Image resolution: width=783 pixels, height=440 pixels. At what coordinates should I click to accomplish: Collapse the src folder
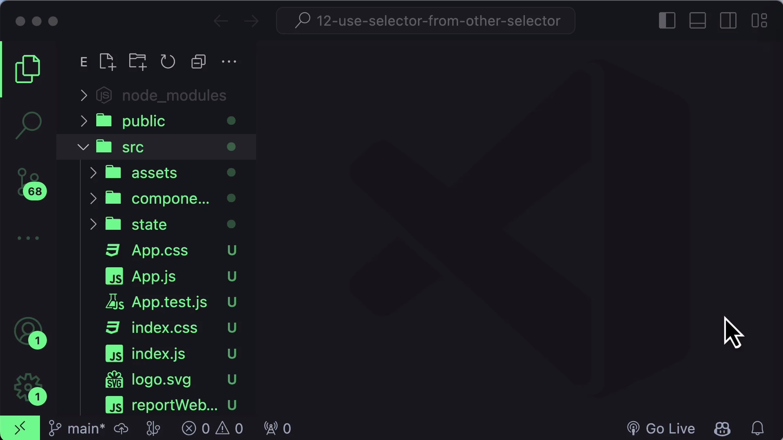tap(83, 147)
